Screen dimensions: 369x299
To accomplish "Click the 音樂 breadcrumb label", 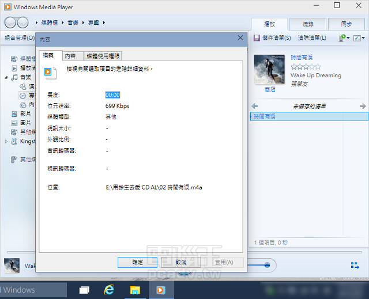I will click(73, 22).
